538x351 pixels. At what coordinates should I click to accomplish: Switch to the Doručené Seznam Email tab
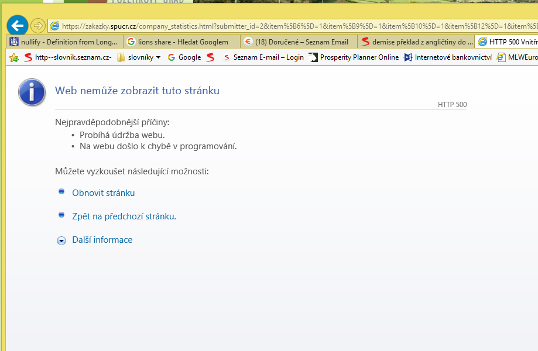coord(299,42)
